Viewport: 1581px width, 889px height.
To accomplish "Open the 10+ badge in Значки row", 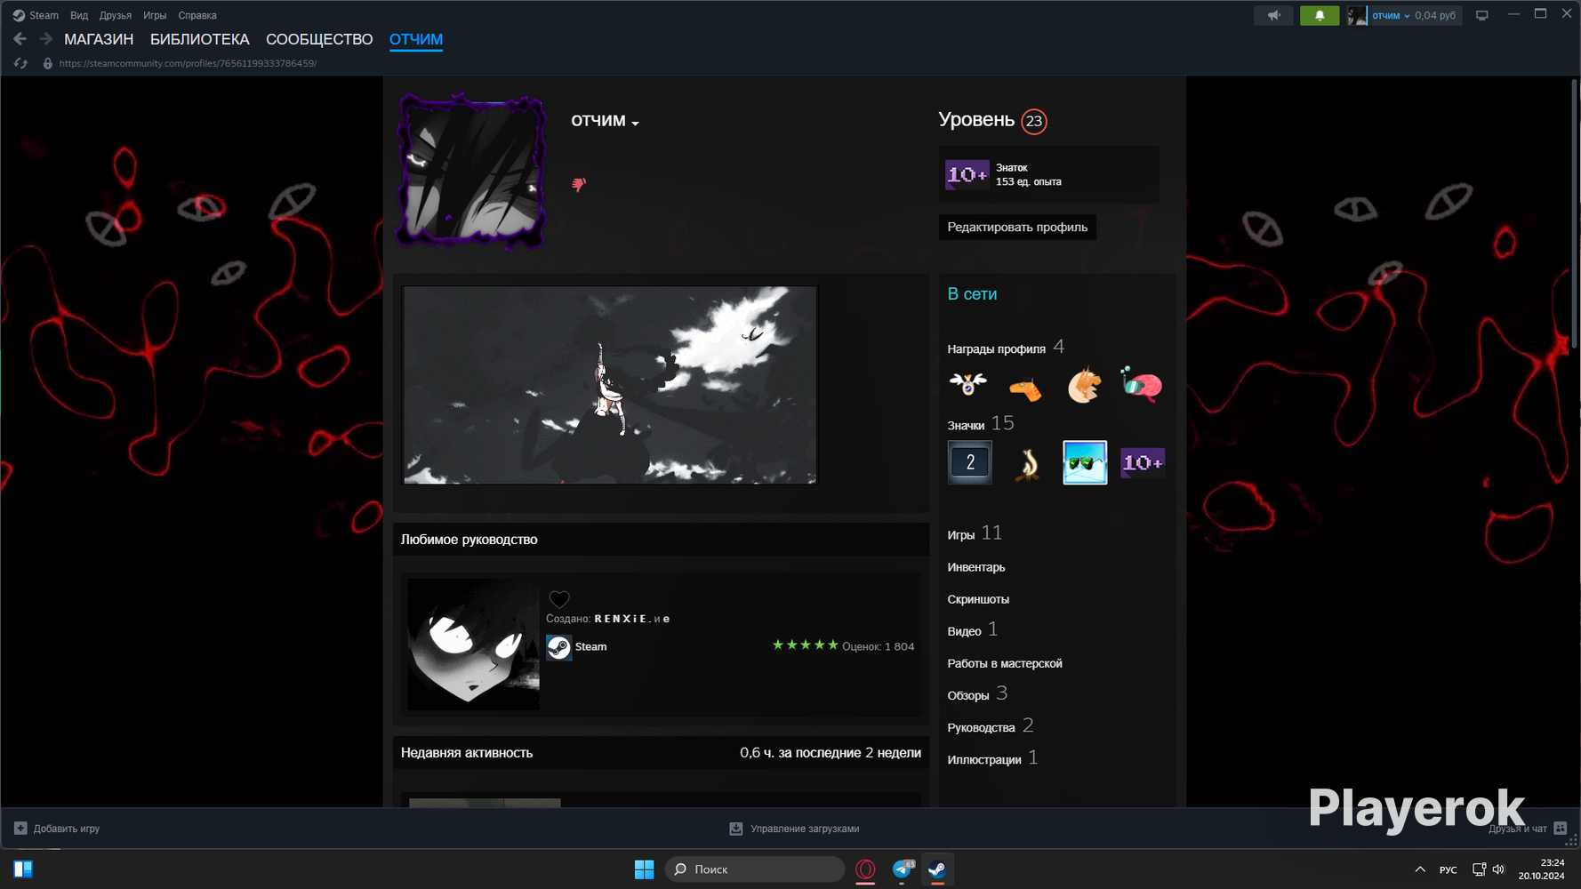I will tap(1143, 462).
